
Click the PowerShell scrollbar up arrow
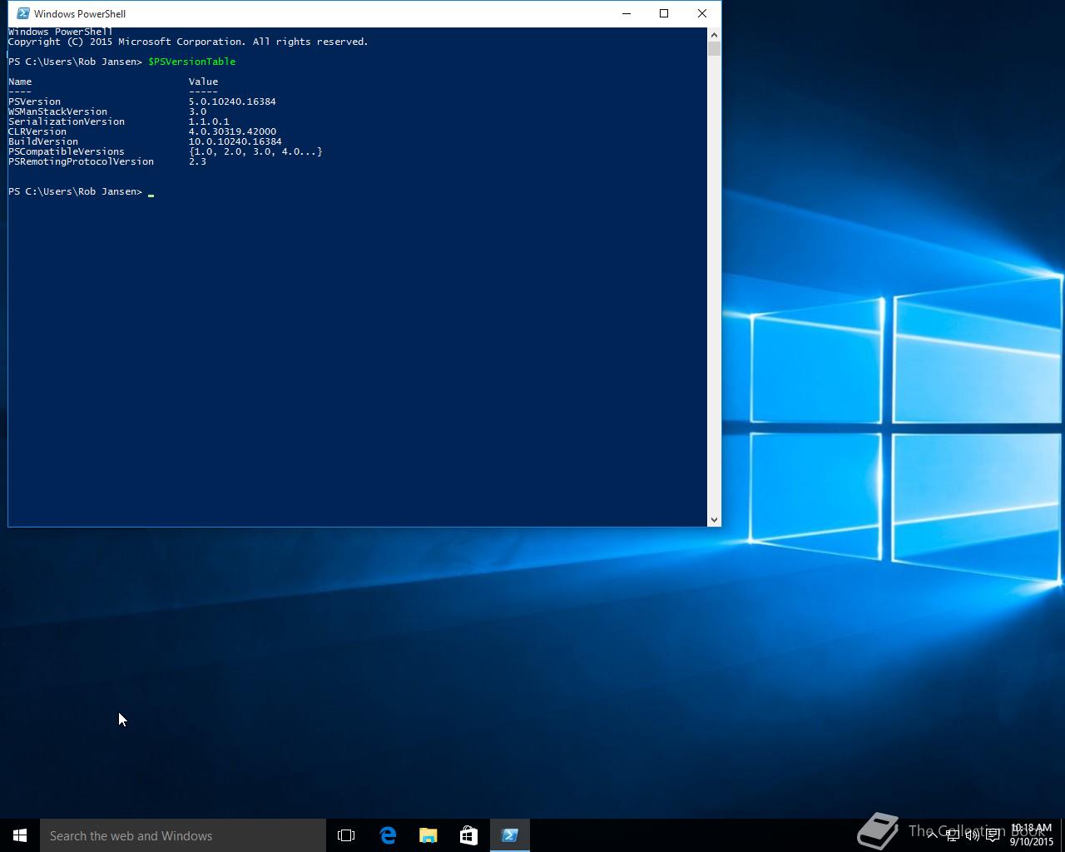pyautogui.click(x=714, y=35)
